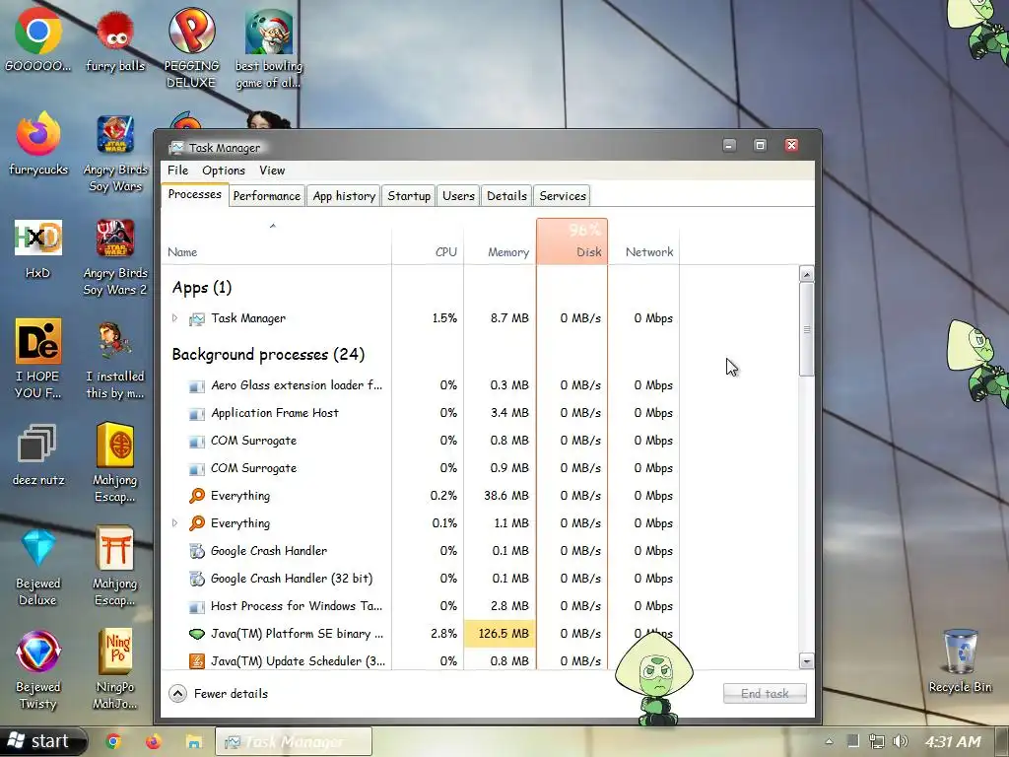Select the Processes tab
The image size is (1009, 757).
(x=194, y=194)
